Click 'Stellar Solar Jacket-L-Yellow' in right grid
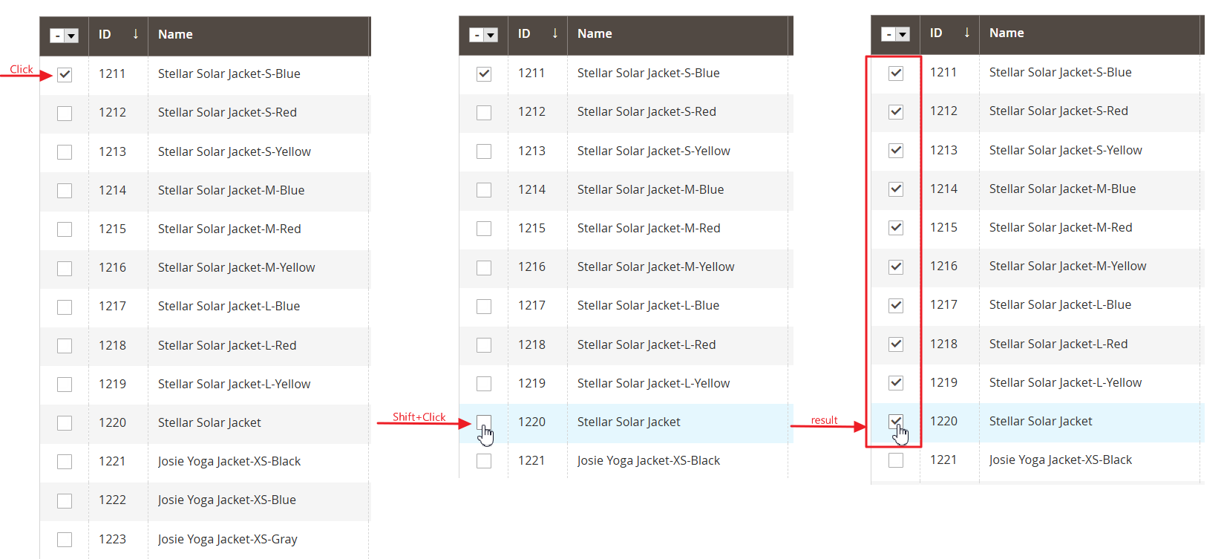1224x559 pixels. coord(1065,382)
